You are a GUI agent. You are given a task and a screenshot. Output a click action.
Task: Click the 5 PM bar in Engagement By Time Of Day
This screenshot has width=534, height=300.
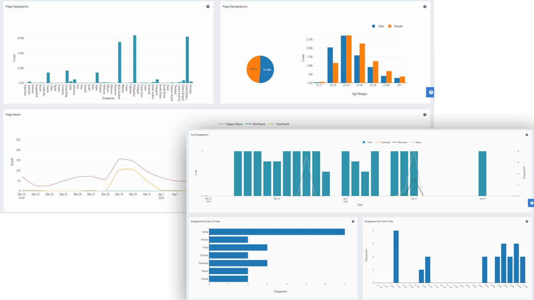(485, 270)
